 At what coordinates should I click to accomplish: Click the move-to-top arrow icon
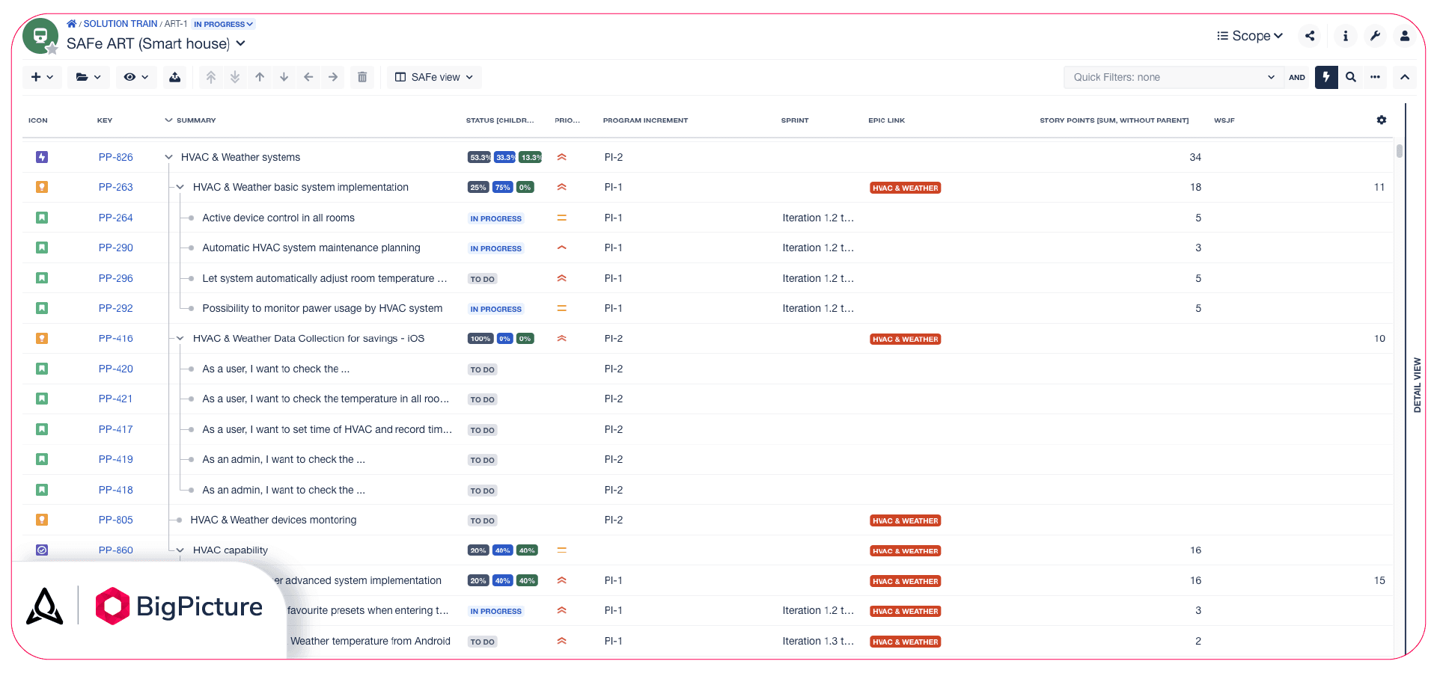(x=211, y=77)
